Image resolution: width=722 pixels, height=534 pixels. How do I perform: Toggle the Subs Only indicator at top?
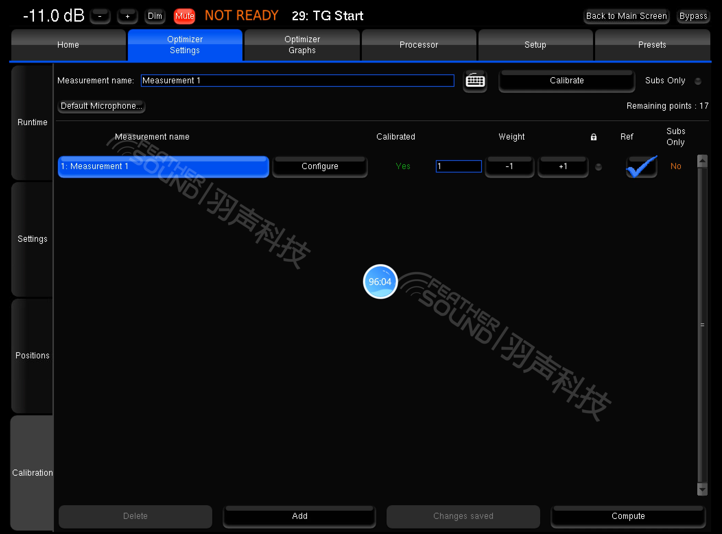click(698, 81)
